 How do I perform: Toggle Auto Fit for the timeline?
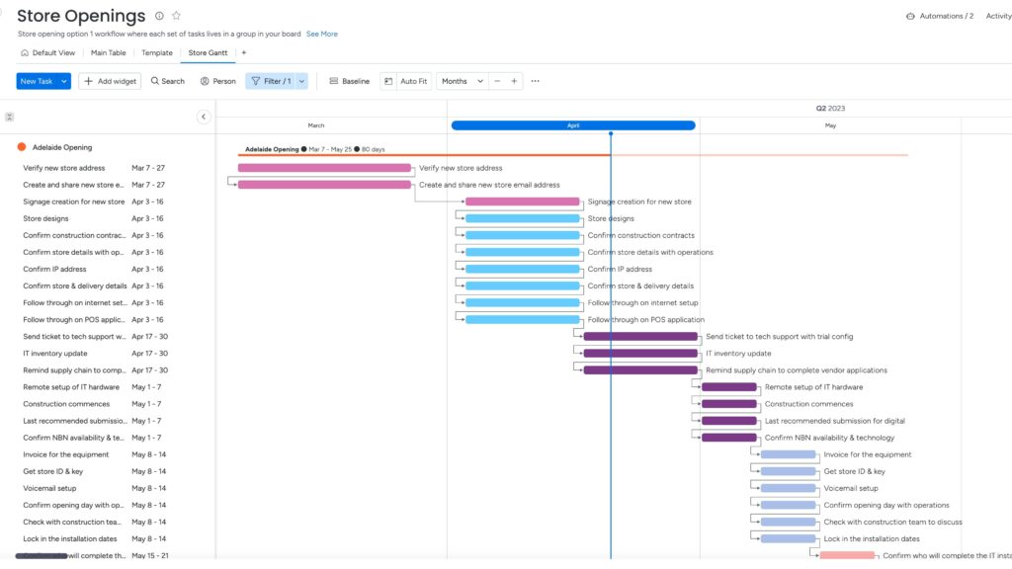(405, 81)
